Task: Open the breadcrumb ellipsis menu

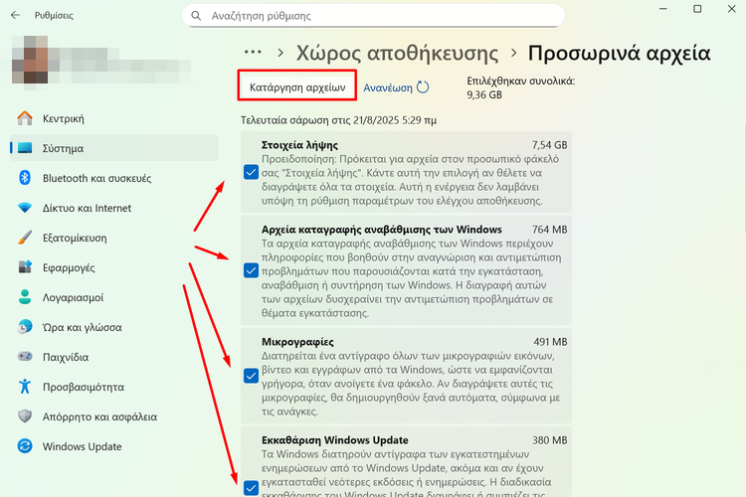Action: [x=253, y=52]
